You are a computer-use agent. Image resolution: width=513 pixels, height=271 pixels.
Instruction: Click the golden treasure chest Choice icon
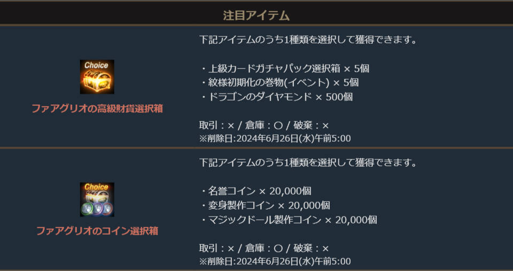(x=97, y=77)
